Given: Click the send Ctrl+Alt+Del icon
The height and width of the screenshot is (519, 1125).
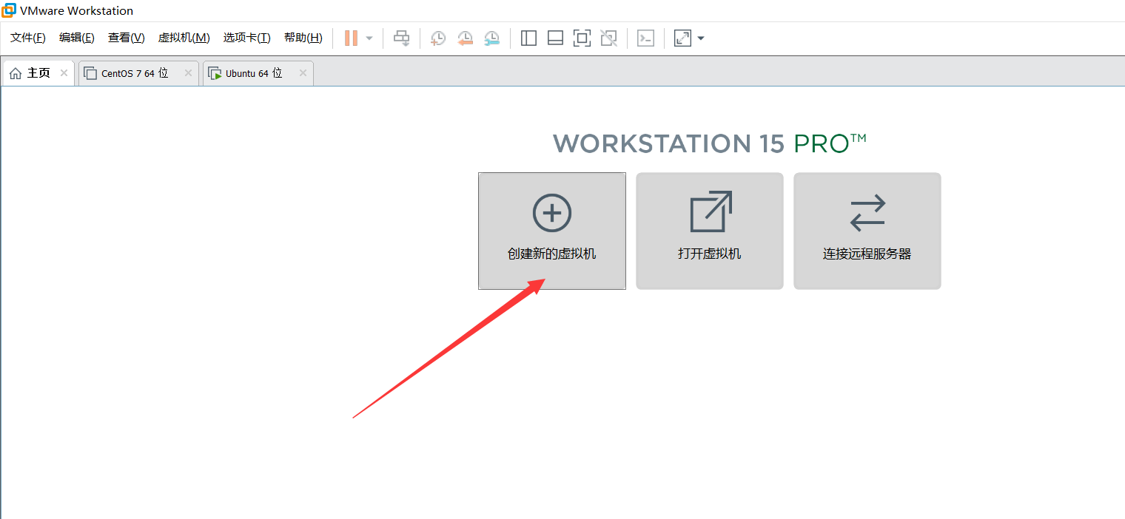Looking at the screenshot, I should (x=401, y=38).
